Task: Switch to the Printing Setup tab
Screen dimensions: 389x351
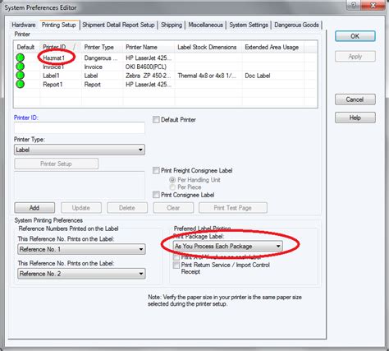Action: pyautogui.click(x=59, y=25)
